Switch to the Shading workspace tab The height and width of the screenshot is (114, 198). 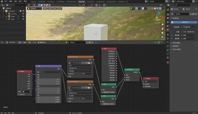pos(81,1)
